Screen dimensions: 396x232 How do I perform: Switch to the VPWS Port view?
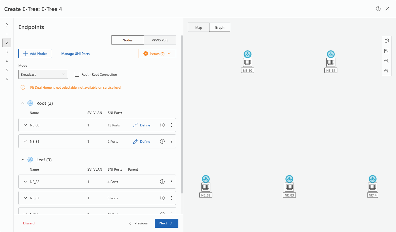[x=160, y=40]
